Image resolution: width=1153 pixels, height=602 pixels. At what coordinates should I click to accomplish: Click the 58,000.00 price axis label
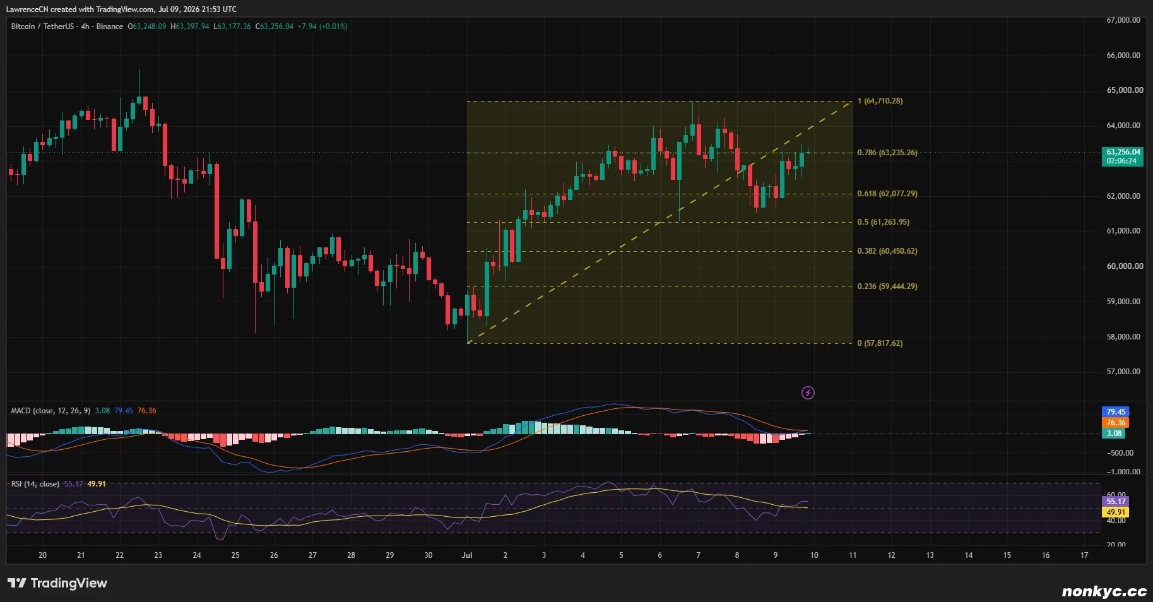coord(1123,337)
